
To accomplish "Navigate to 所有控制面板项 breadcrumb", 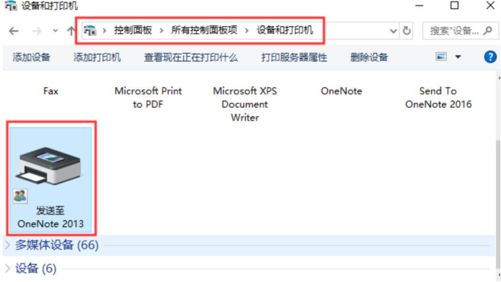I will pyautogui.click(x=204, y=30).
